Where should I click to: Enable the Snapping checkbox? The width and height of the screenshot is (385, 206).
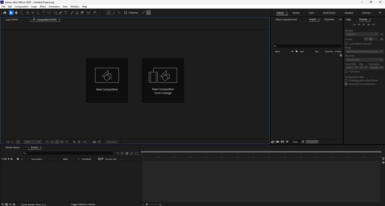(125, 13)
